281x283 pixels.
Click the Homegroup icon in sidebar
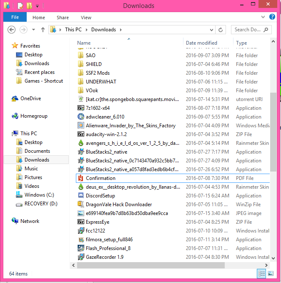(15, 116)
